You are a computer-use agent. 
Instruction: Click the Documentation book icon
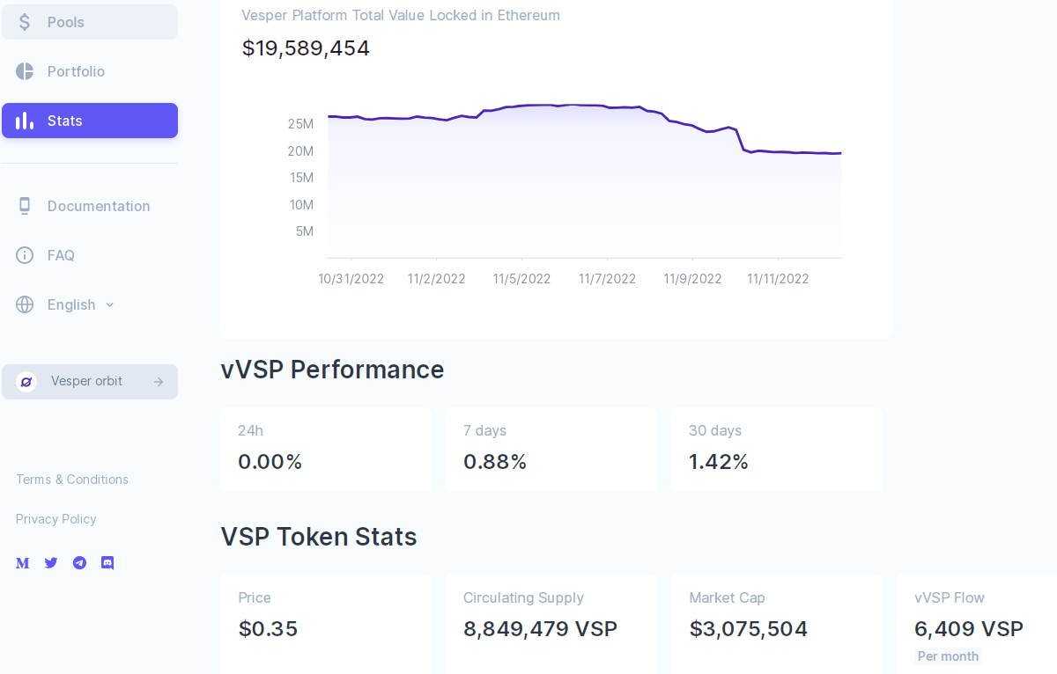(x=25, y=206)
